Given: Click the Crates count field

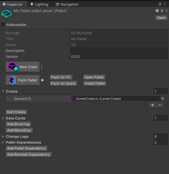Looking at the screenshot, I should [160, 91].
